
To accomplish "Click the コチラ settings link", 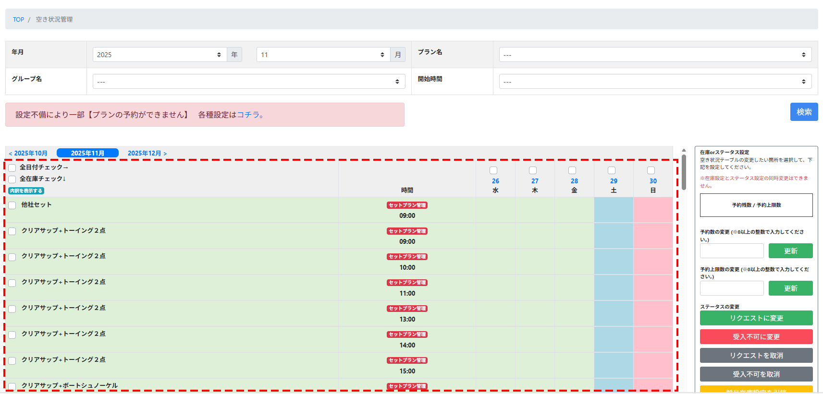I will click(249, 115).
